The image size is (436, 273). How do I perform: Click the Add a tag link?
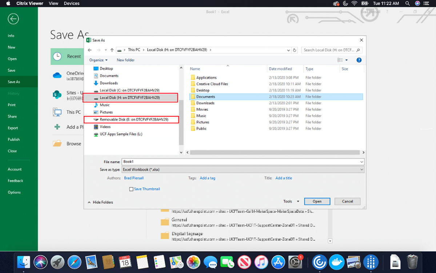click(207, 178)
